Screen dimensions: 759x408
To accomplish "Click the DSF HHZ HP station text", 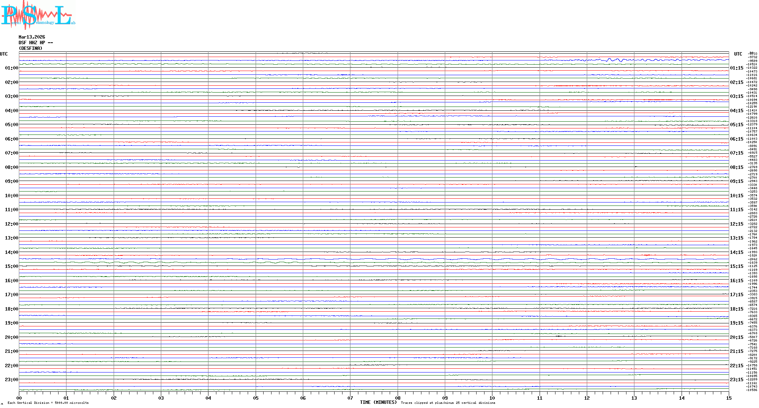I will [x=35, y=43].
